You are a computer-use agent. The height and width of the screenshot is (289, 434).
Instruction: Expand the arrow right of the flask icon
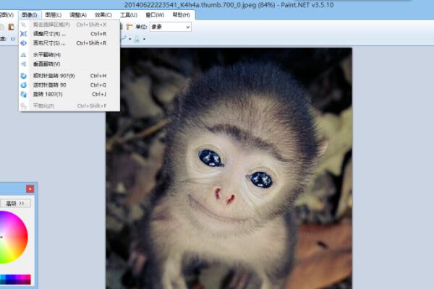[x=144, y=39]
